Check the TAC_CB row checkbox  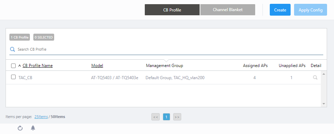point(13,77)
